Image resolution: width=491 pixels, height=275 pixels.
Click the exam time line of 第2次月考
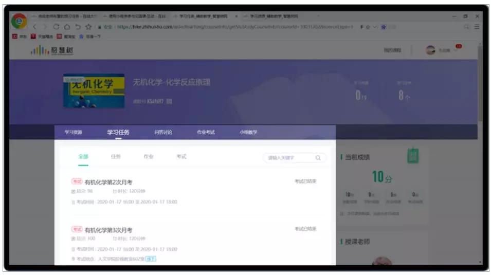[124, 202]
